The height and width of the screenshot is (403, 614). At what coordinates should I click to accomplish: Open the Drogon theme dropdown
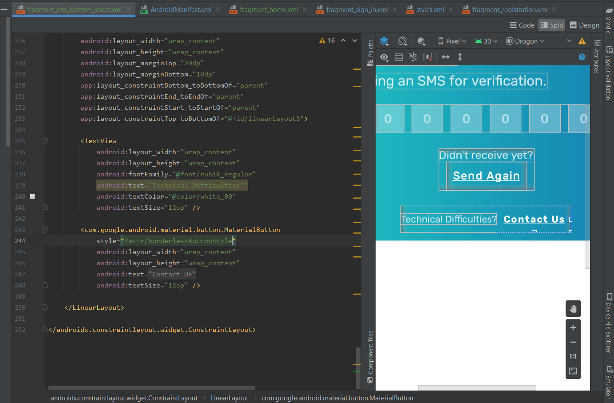(525, 41)
